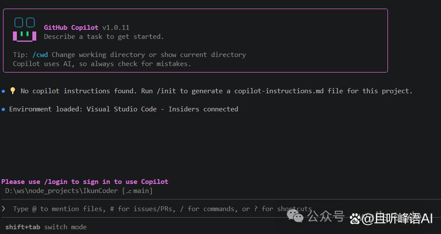Click the shift+tab switch mode hint
The height and width of the screenshot is (234, 441).
(46, 227)
